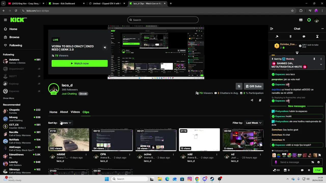Image resolution: width=326 pixels, height=183 pixels.
Task: Open the 7TV emote picker icon
Action: (313, 162)
